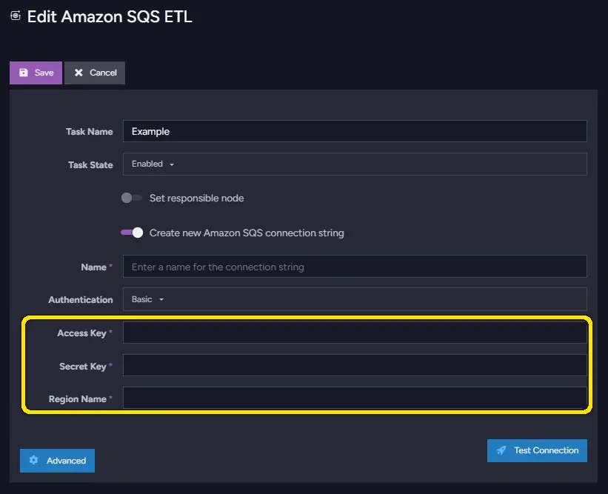Click the rocket icon on Test Connection
This screenshot has width=608, height=494.
tap(501, 450)
